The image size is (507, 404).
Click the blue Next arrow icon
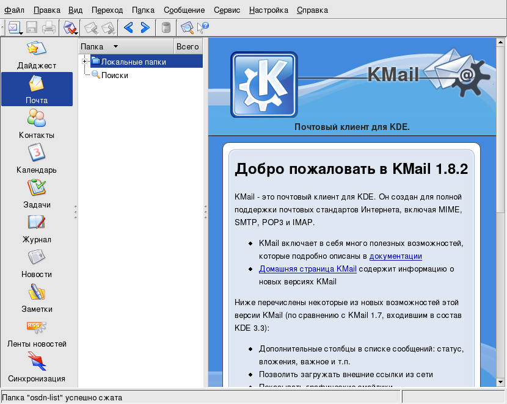145,27
